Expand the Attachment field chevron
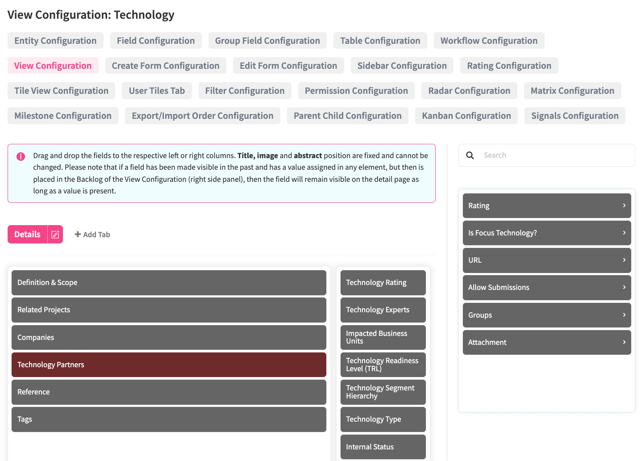The image size is (641, 461). click(x=624, y=342)
